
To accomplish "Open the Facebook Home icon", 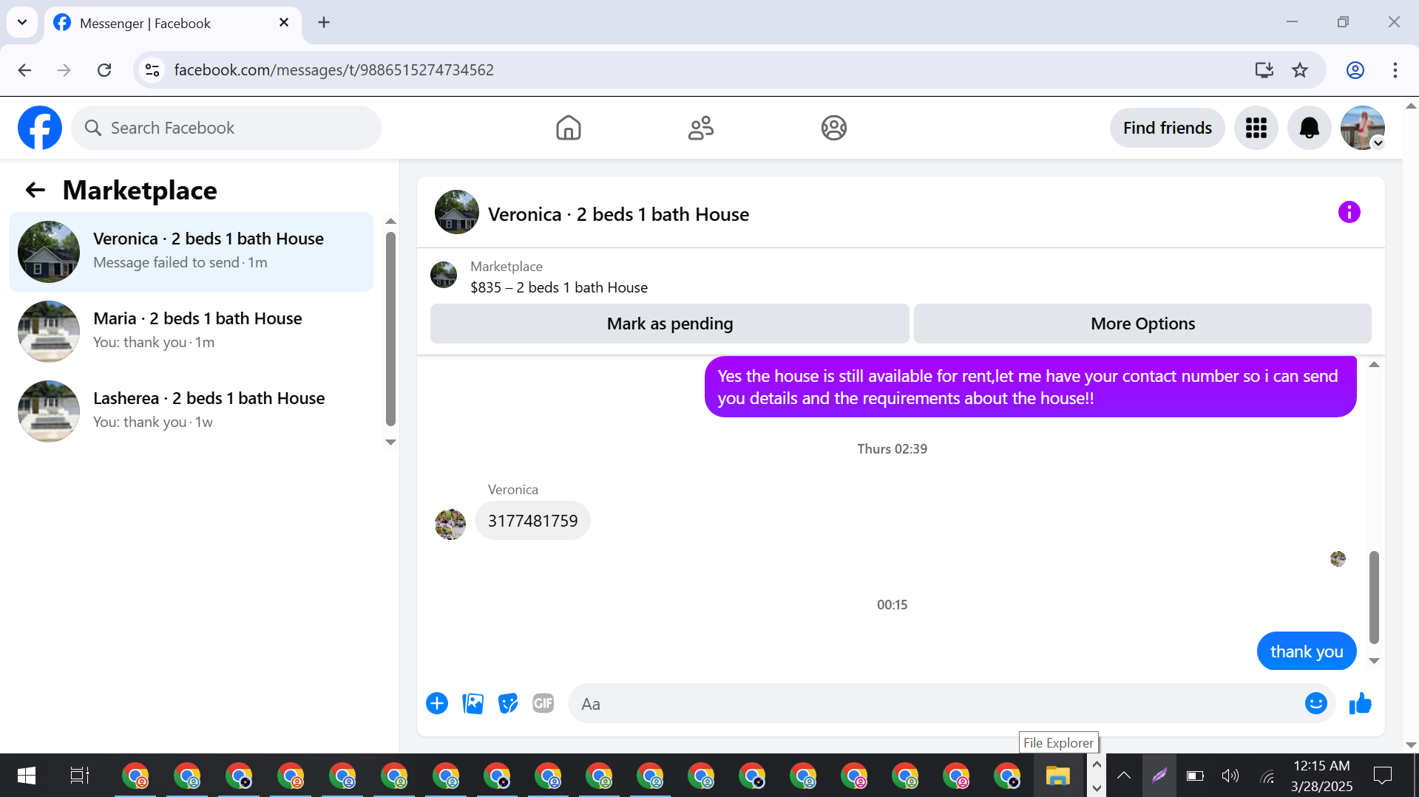I will pyautogui.click(x=568, y=128).
